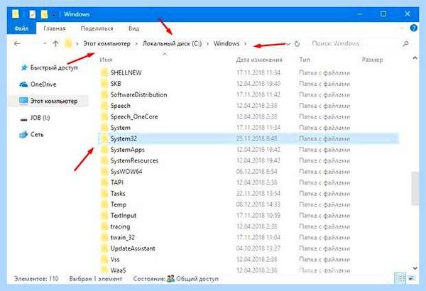Click the UpdateAssistant folder icon

point(104,248)
